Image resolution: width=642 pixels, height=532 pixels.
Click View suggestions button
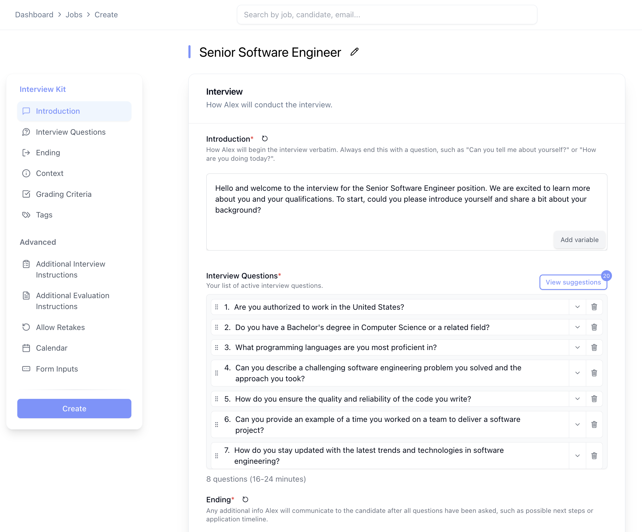click(x=573, y=282)
